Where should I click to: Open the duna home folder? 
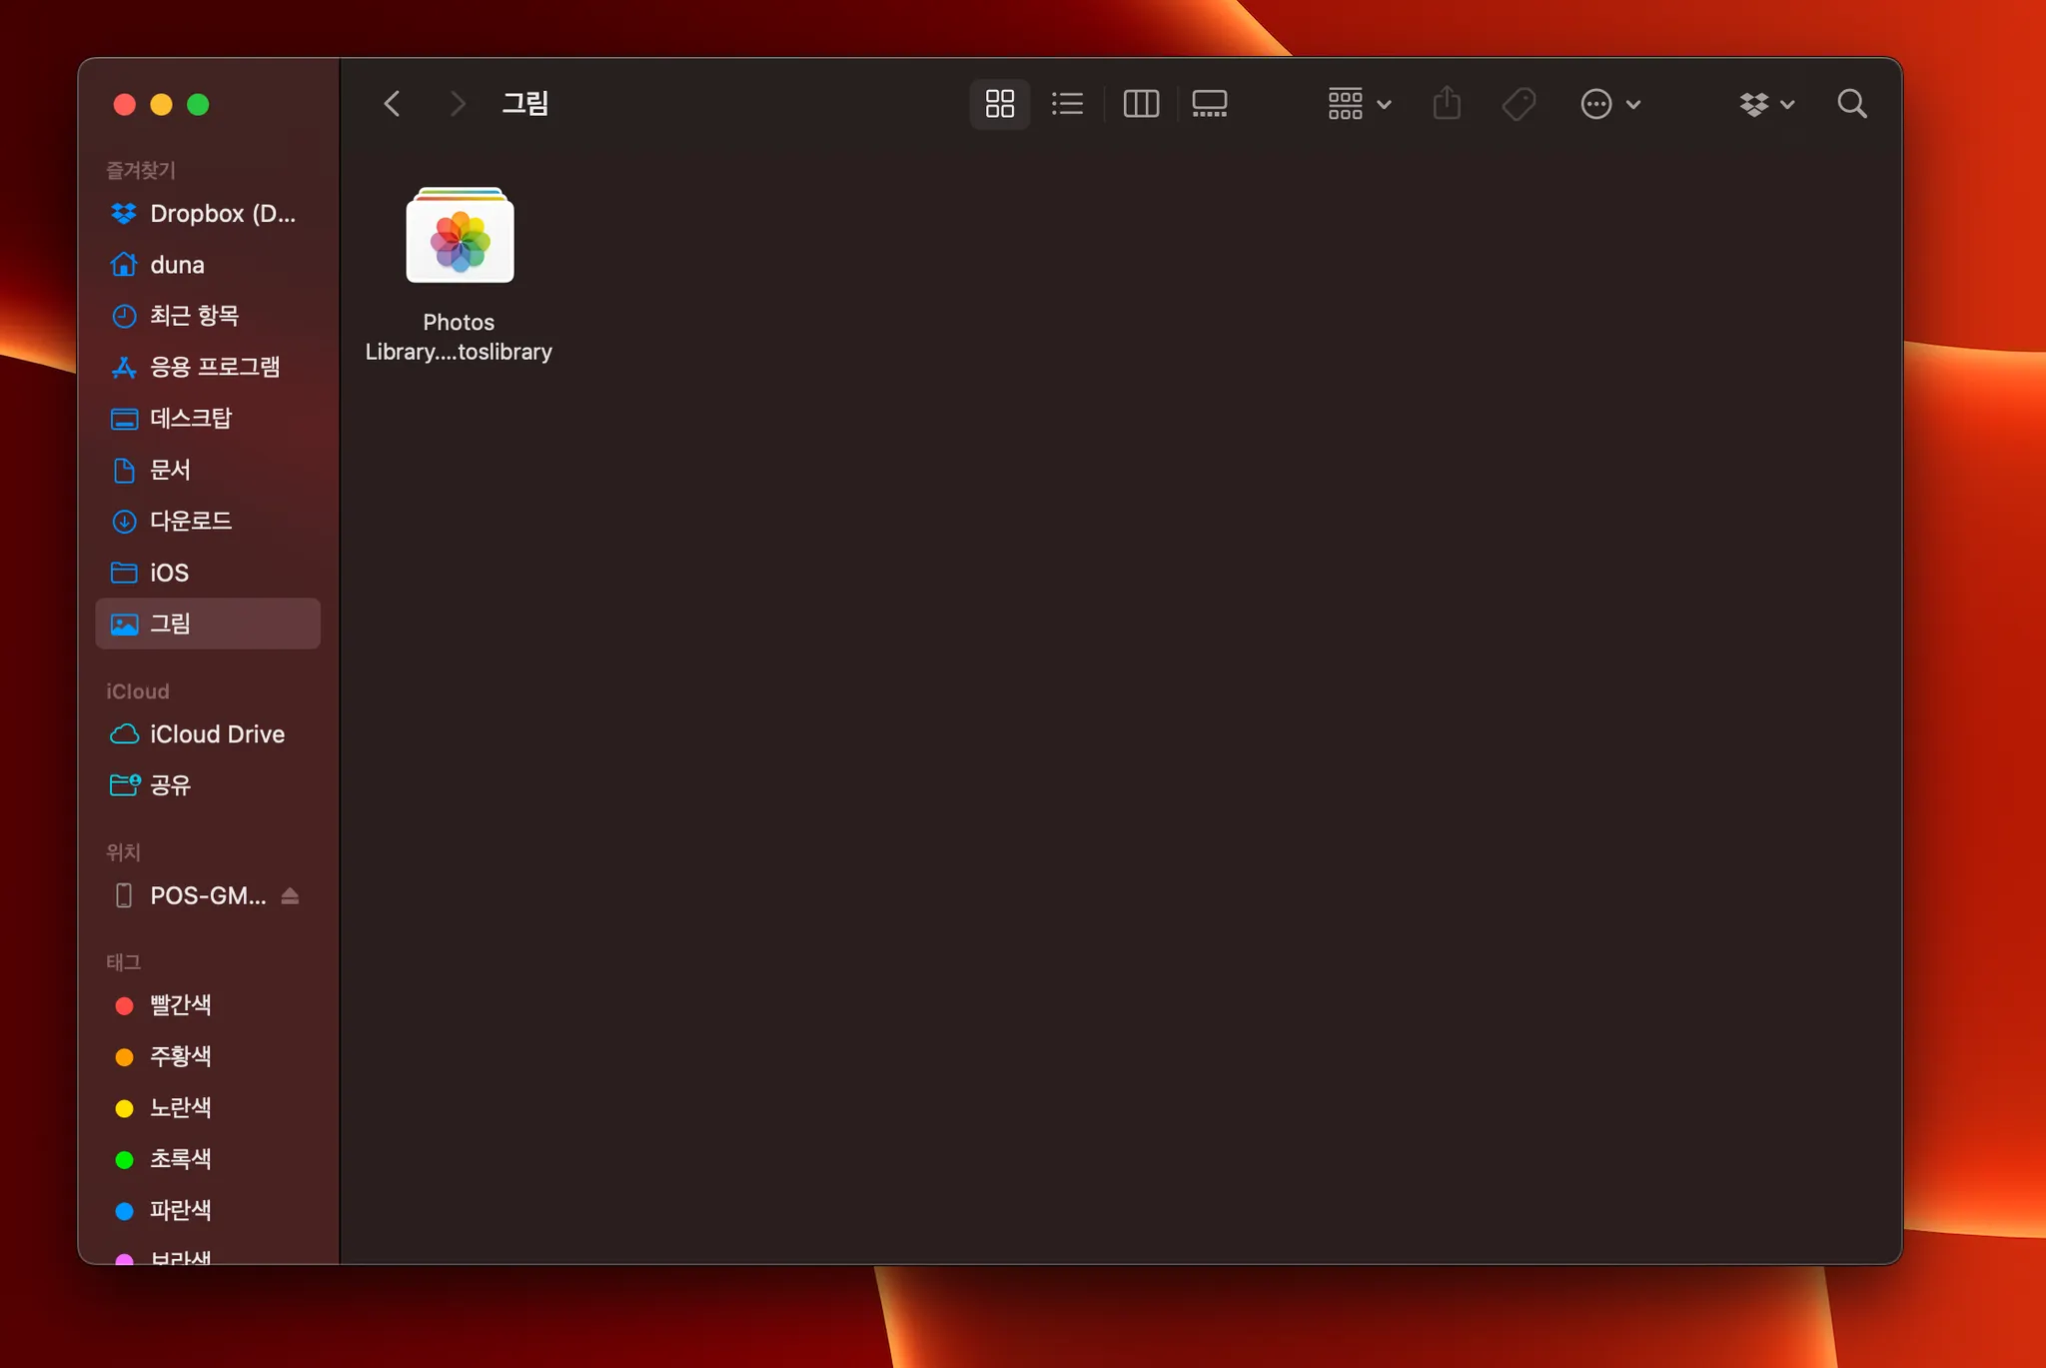click(177, 265)
